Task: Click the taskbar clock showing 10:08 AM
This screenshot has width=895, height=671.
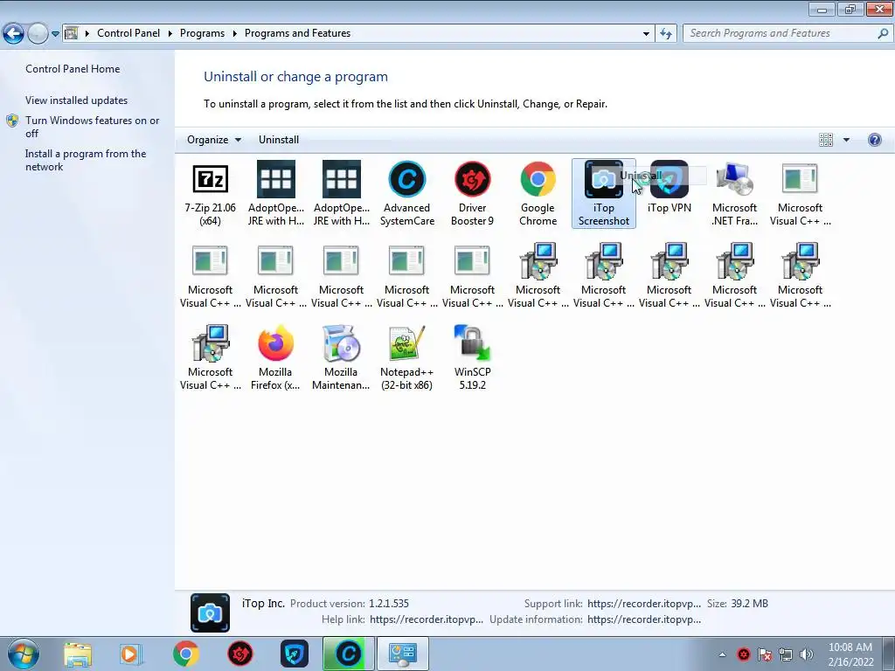Action: (850, 654)
